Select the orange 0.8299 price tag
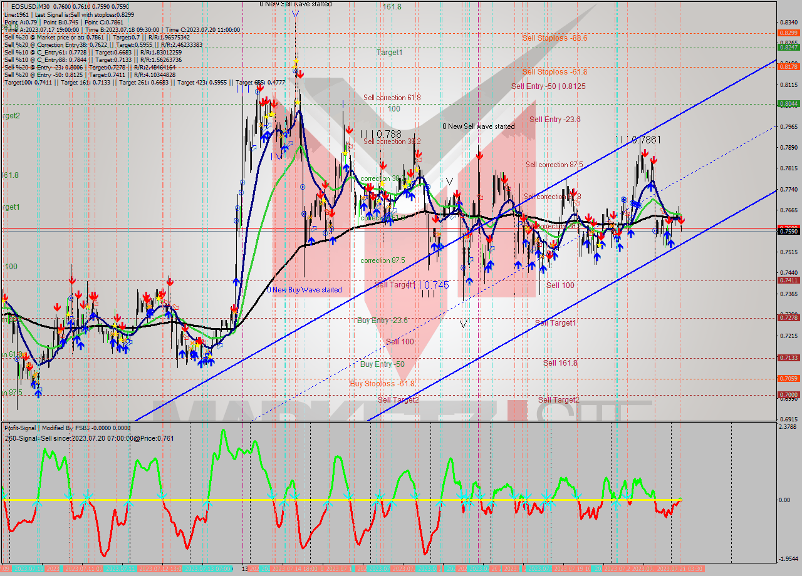 point(788,33)
